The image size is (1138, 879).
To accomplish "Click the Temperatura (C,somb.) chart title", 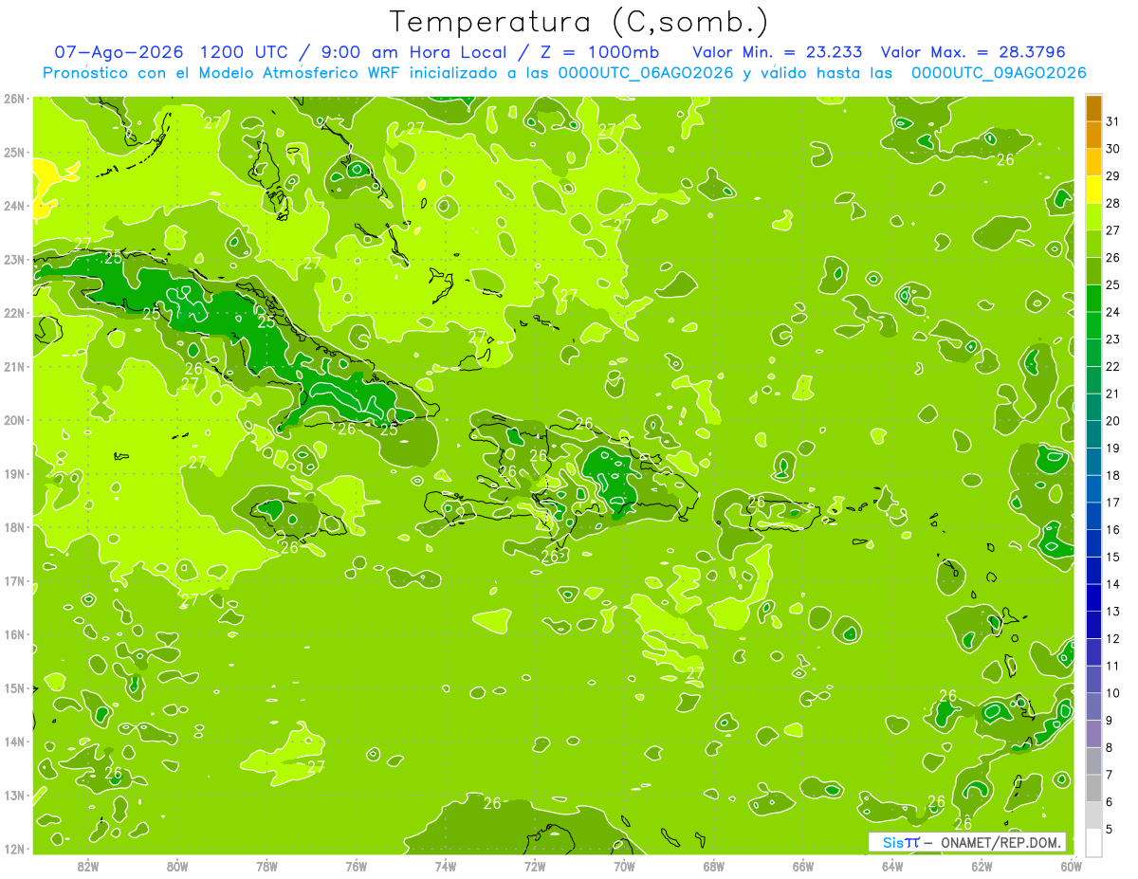I will click(579, 23).
